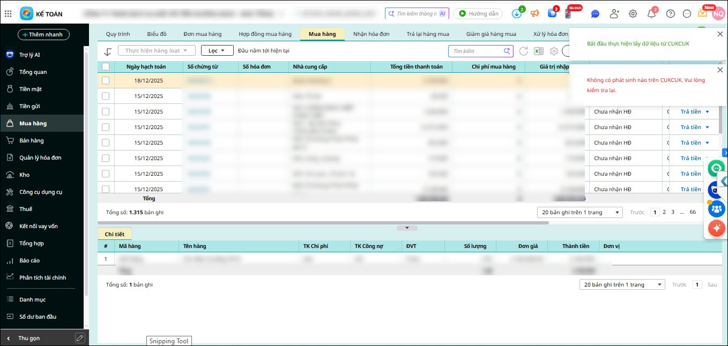
Task: Open the notifications bell icon
Action: pyautogui.click(x=651, y=14)
